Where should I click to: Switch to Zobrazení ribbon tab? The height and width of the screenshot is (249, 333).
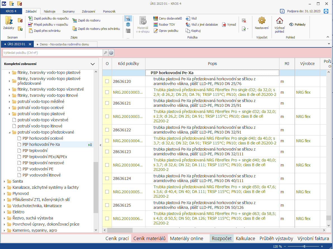[x=88, y=11]
